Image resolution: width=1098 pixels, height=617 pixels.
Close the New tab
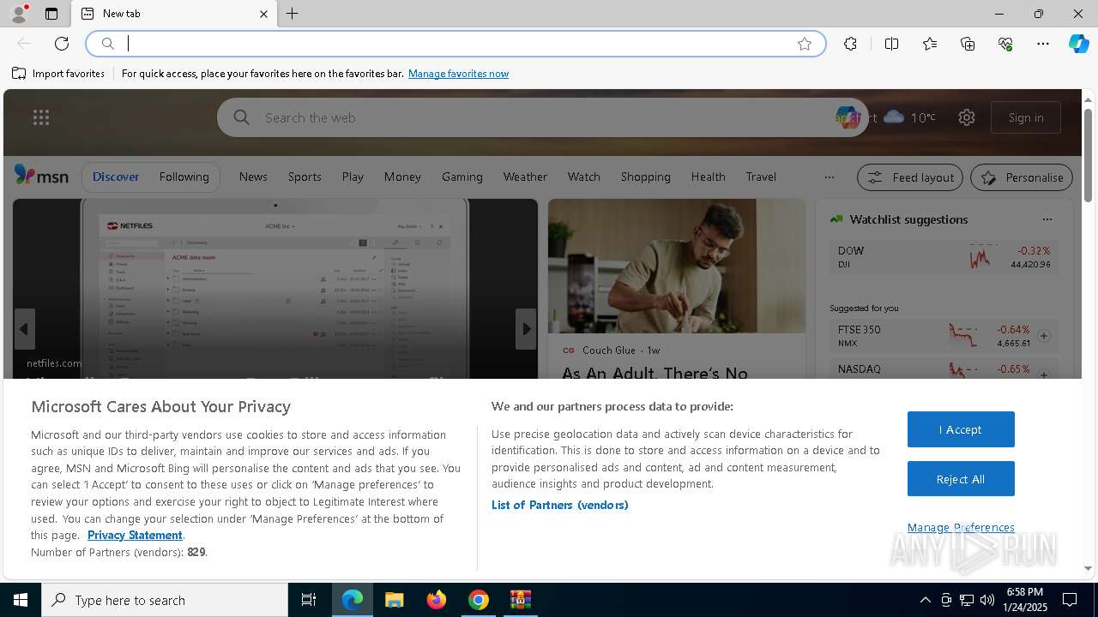pyautogui.click(x=263, y=14)
